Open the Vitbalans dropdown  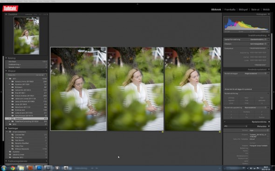pos(258,44)
